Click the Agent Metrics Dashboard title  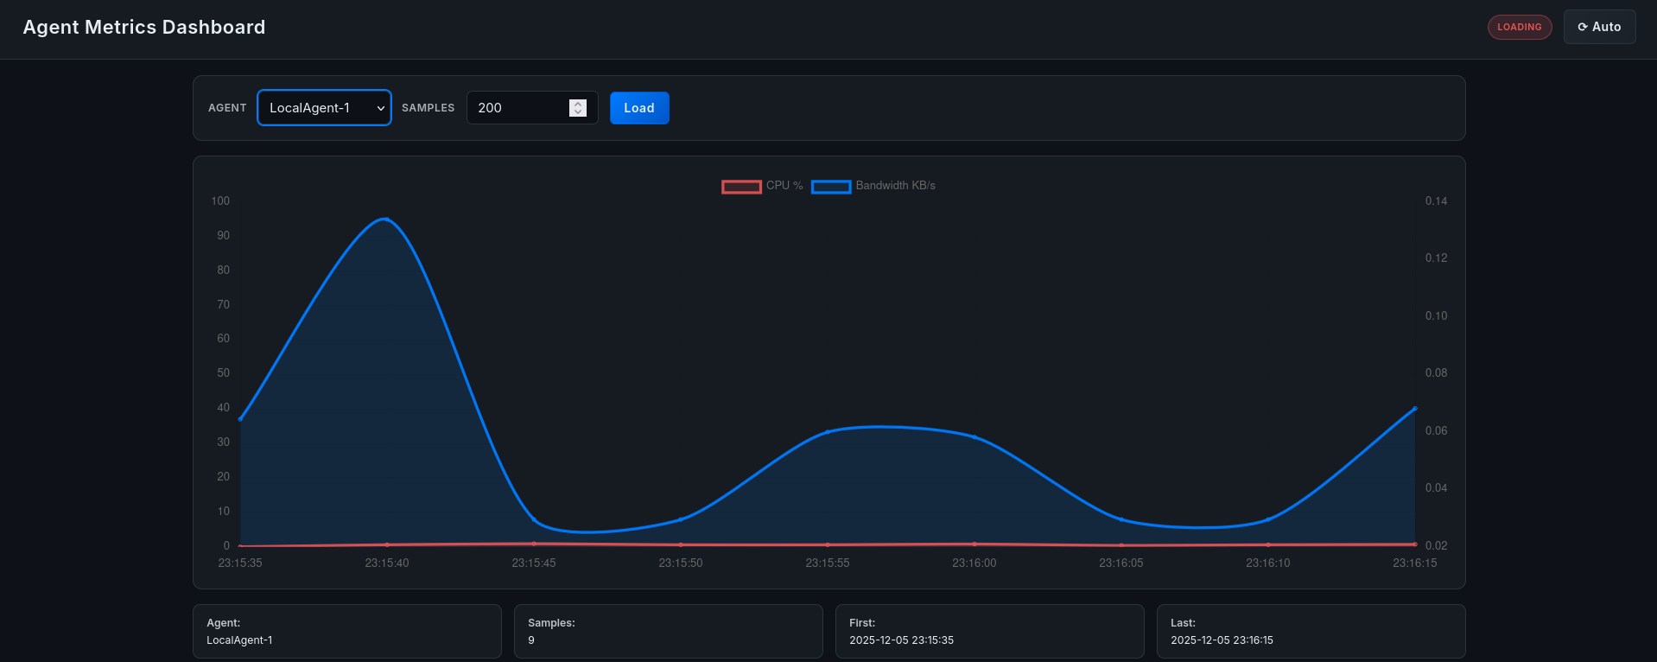point(144,27)
